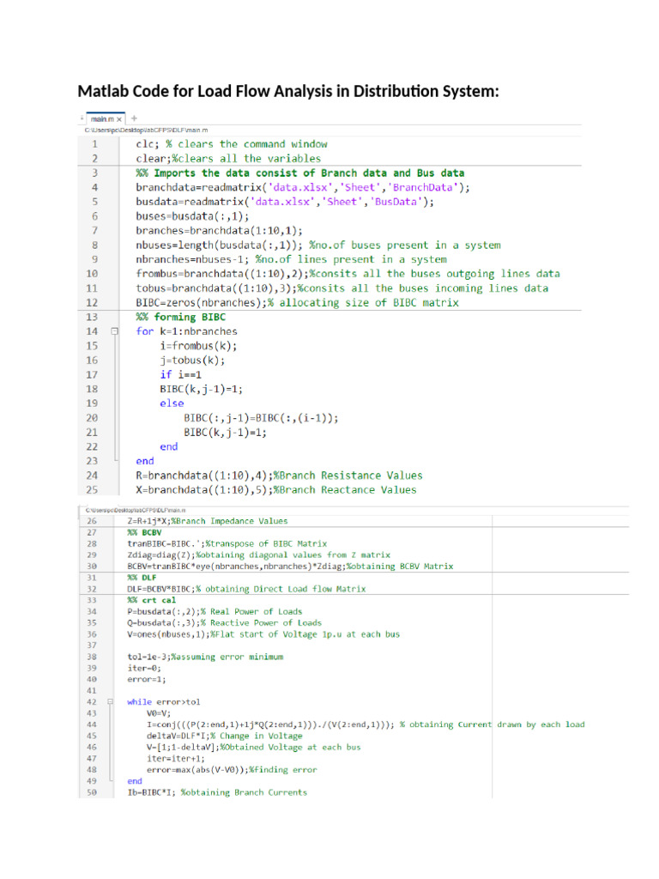The image size is (659, 879).
Task: Click the Matlab Code for Load Flow heading
Action: 288,91
